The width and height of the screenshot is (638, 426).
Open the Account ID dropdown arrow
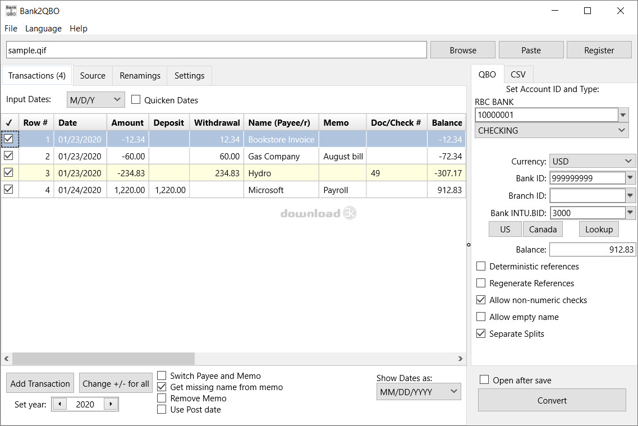click(623, 115)
